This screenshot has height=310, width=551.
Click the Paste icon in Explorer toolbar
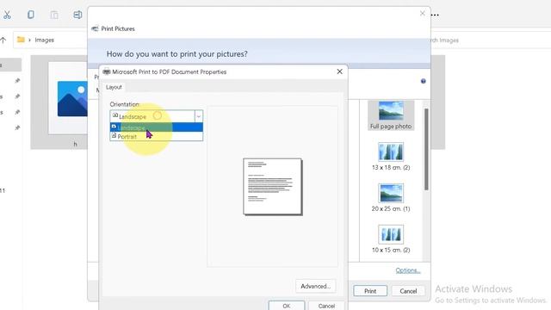54,15
